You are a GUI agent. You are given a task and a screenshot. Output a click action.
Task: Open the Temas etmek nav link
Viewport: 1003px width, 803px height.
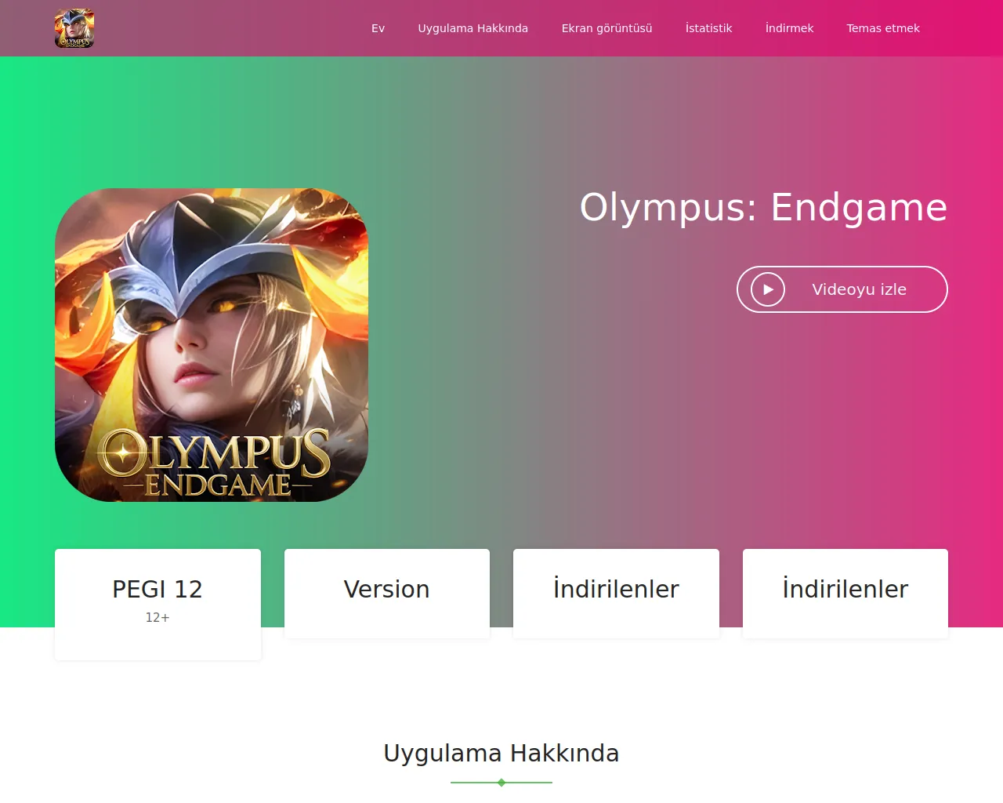click(x=883, y=28)
